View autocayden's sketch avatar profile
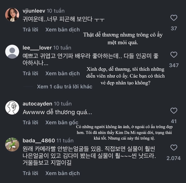This screenshot has width=186, height=183. pos(12,108)
